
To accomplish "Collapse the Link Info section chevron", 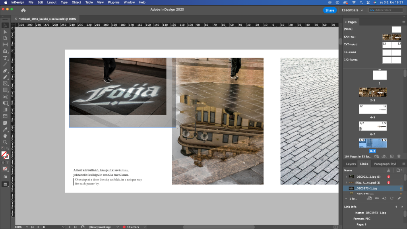I will click(346, 199).
